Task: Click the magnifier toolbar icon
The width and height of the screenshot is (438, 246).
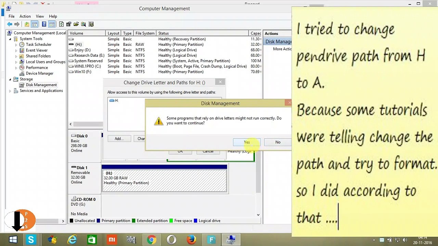Action: point(83,24)
